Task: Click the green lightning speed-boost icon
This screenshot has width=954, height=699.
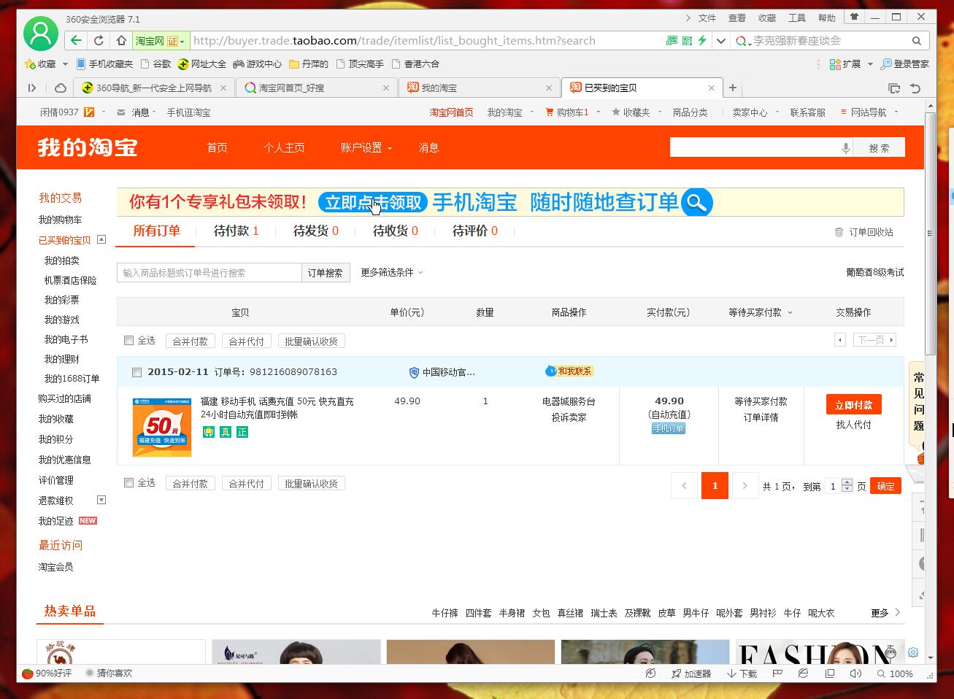Action: click(x=702, y=40)
